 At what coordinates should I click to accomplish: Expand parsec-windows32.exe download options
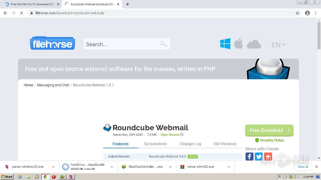click(53, 167)
